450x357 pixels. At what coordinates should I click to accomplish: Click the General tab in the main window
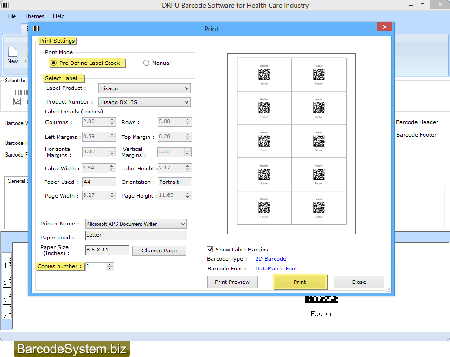17,181
